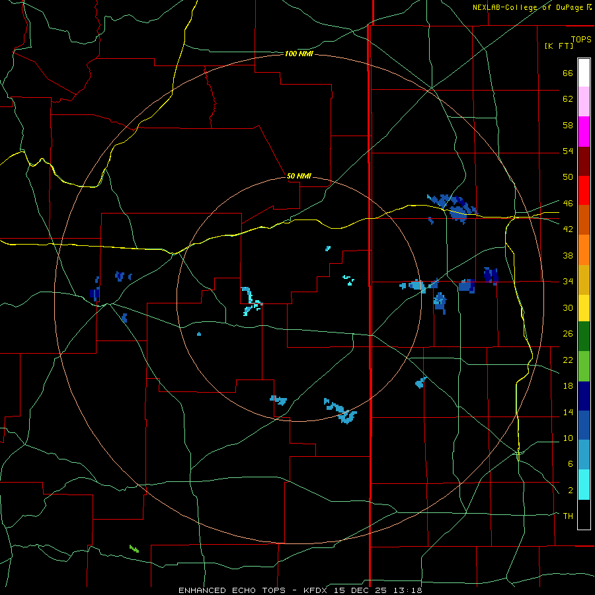Click the medium blue legend swatch near 10
This screenshot has height=595, width=595.
click(584, 425)
